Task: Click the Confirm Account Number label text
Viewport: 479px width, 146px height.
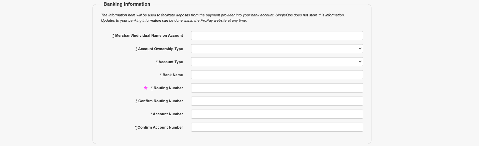Action: 160,127
